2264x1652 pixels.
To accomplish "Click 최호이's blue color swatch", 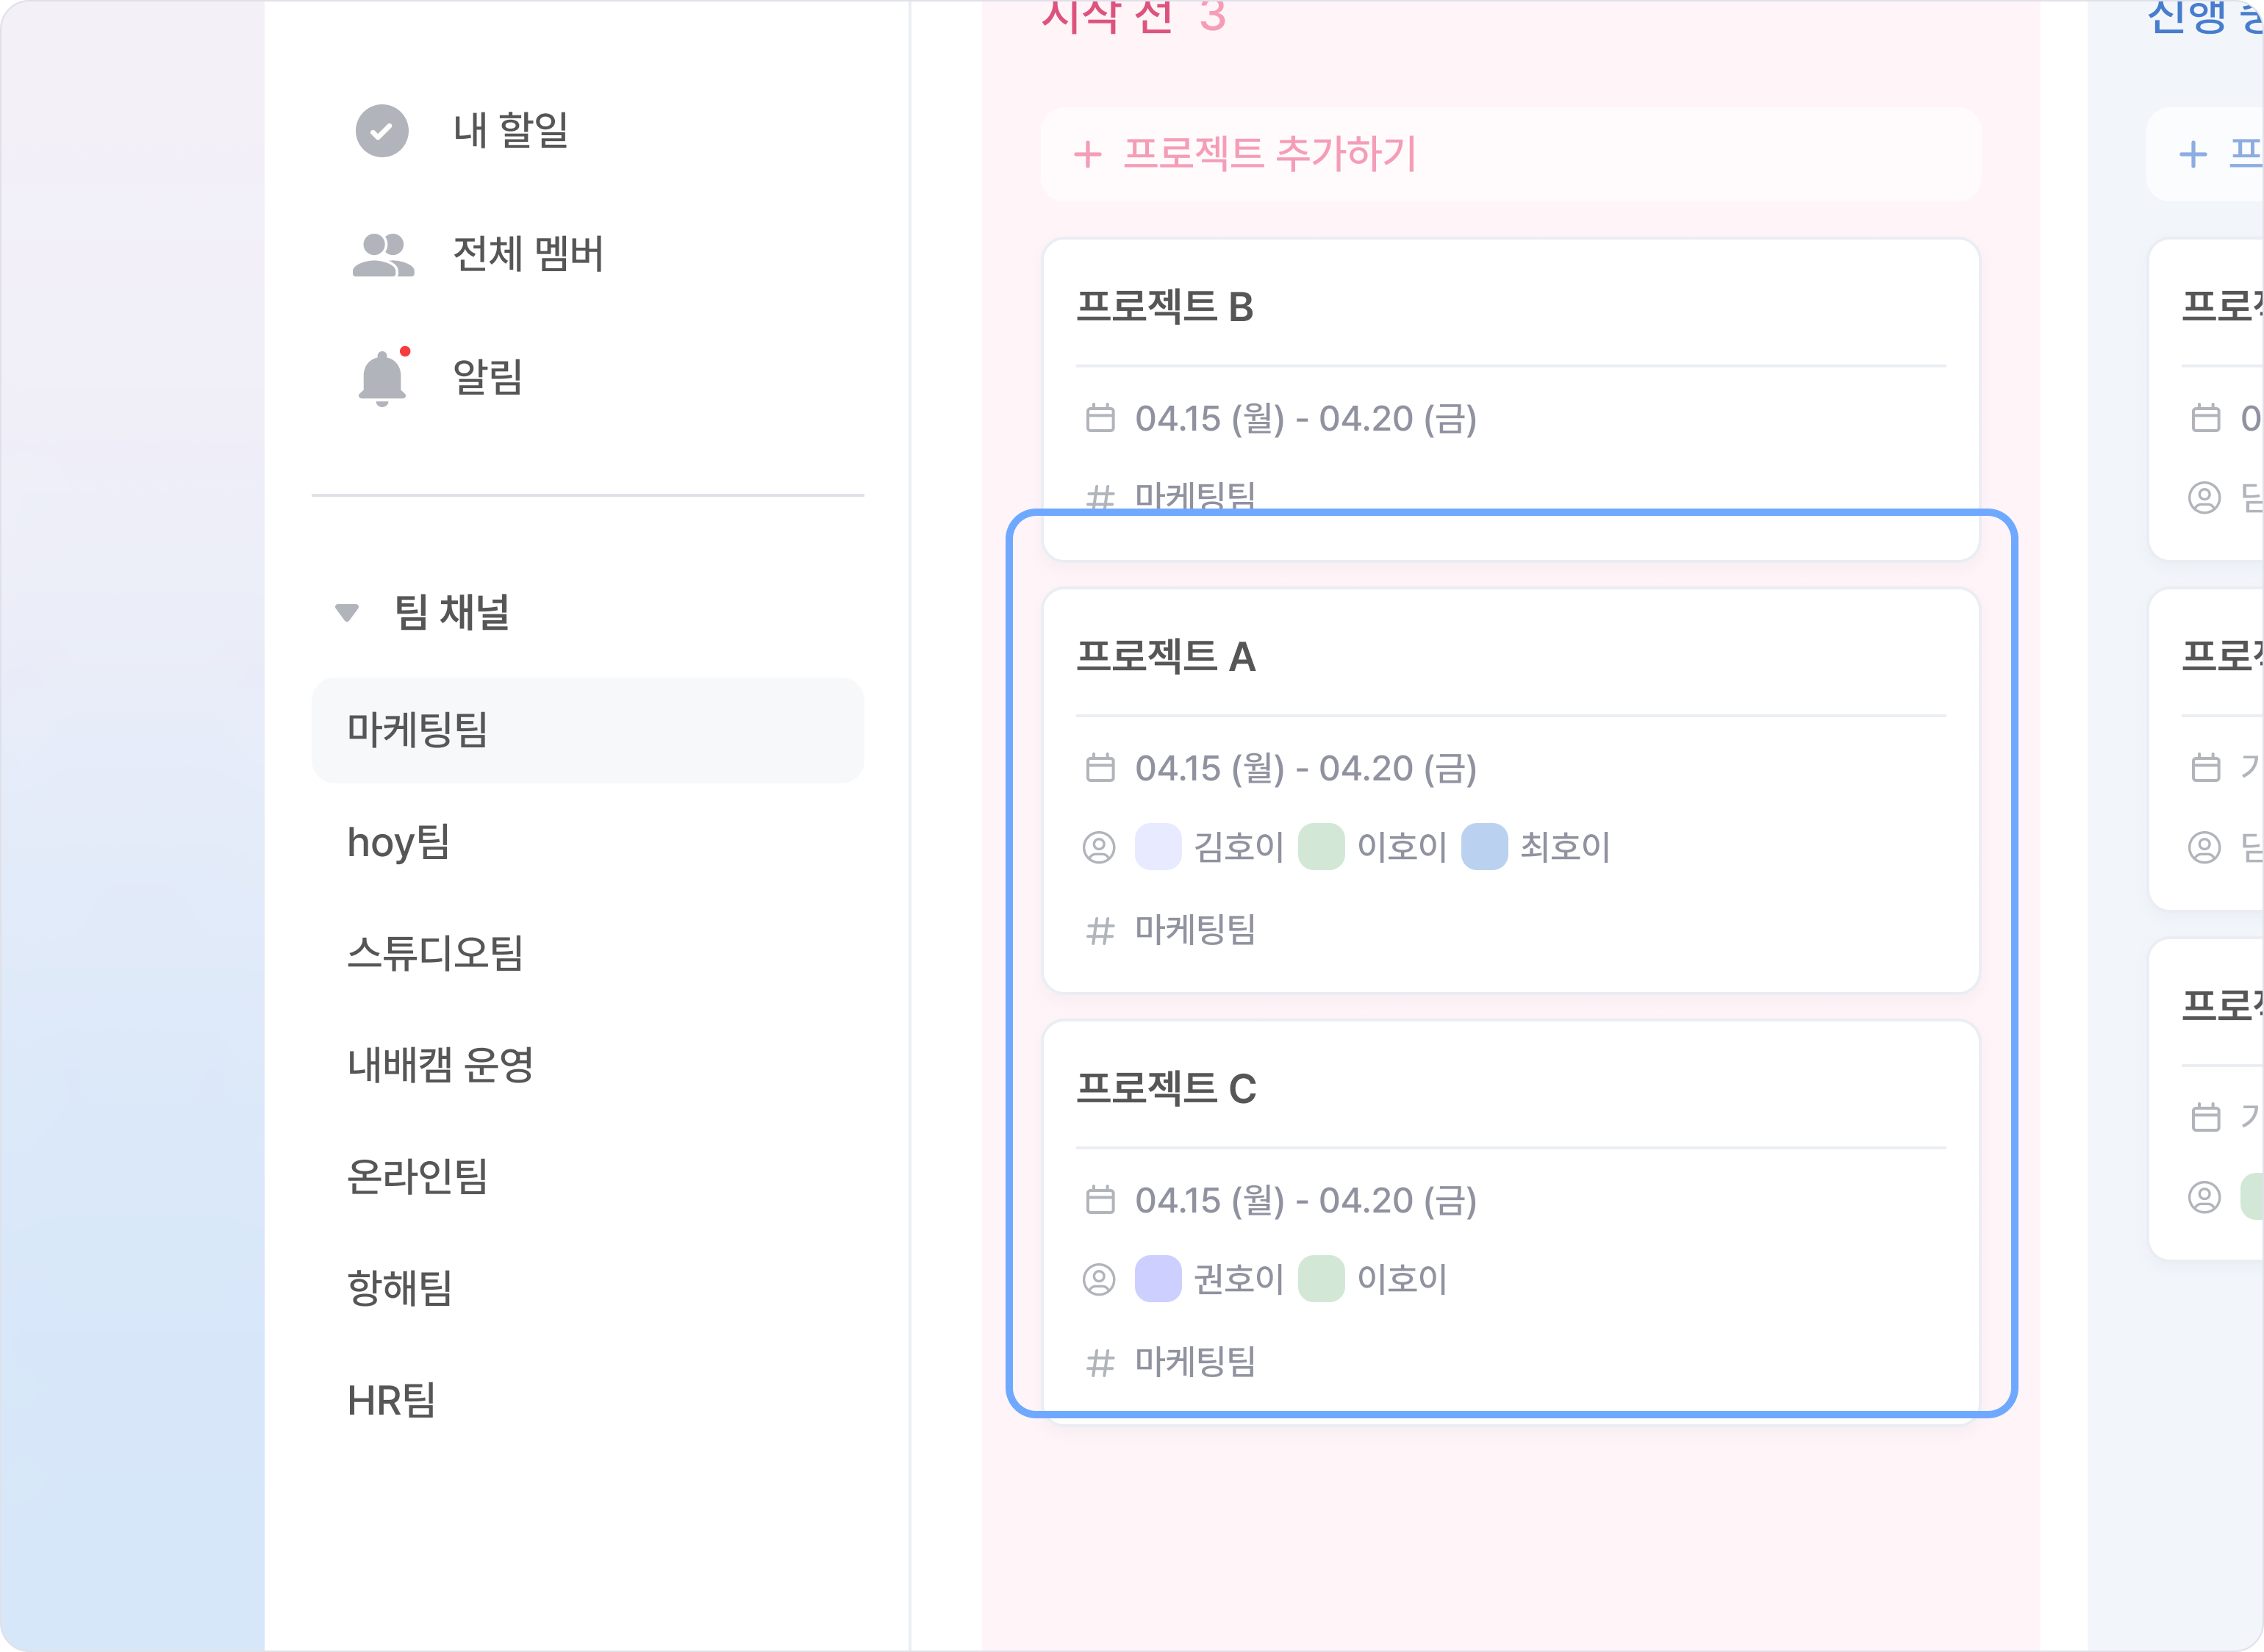I will (1484, 847).
